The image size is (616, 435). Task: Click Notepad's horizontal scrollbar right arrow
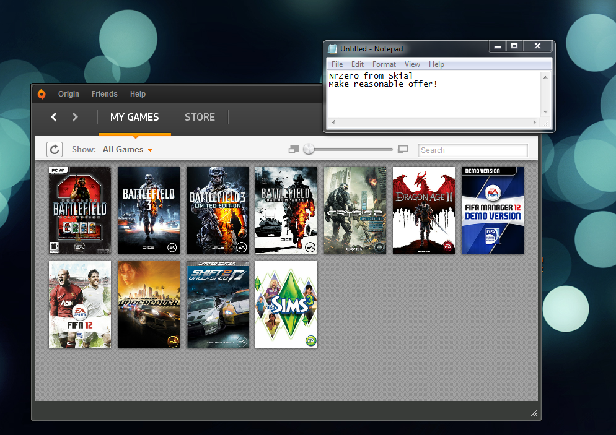pyautogui.click(x=535, y=122)
